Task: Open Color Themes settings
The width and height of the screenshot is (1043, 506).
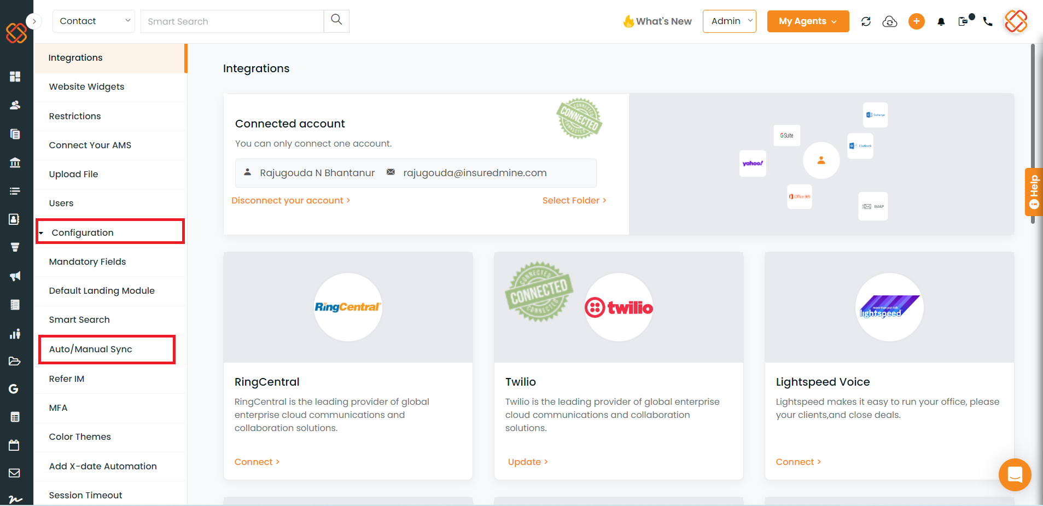Action: click(x=110, y=437)
